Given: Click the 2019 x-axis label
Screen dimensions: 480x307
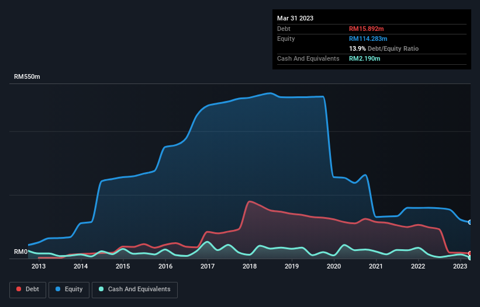Looking at the screenshot, I should [292, 266].
